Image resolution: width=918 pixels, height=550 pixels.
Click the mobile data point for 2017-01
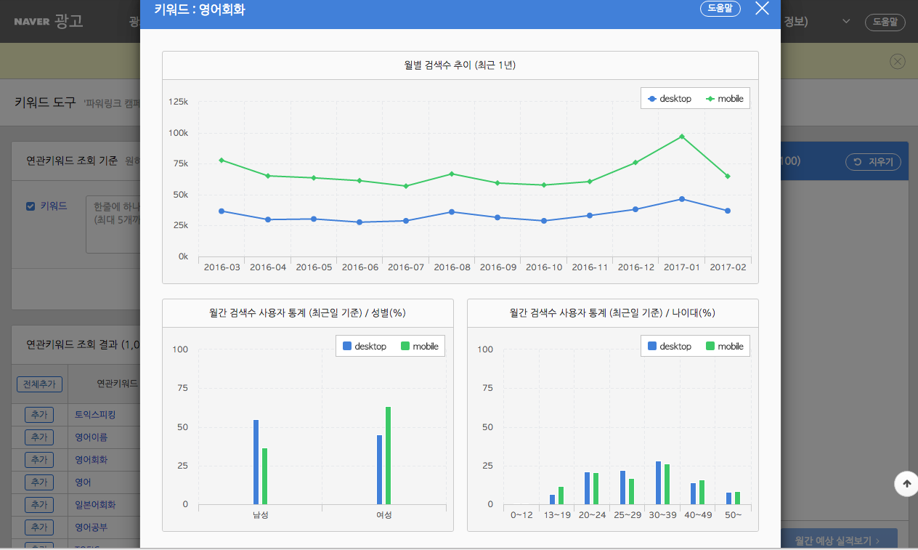coord(682,137)
